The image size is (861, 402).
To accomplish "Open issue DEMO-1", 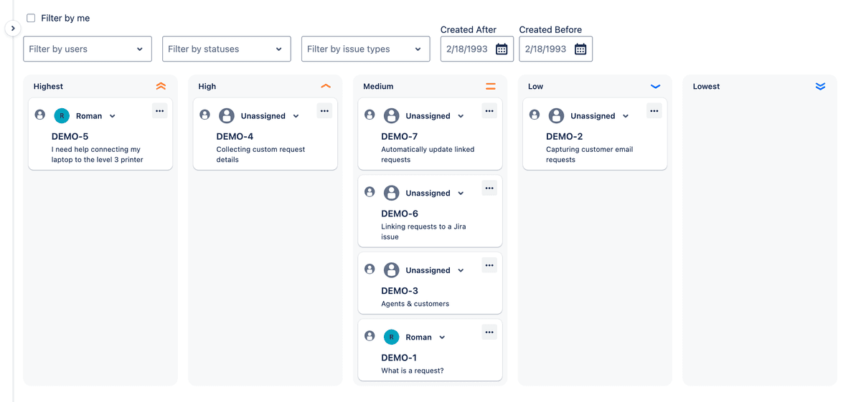I will [x=399, y=358].
